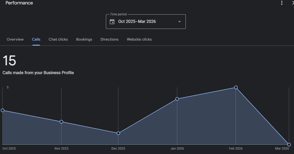Click the total calls number 15

click(9, 61)
